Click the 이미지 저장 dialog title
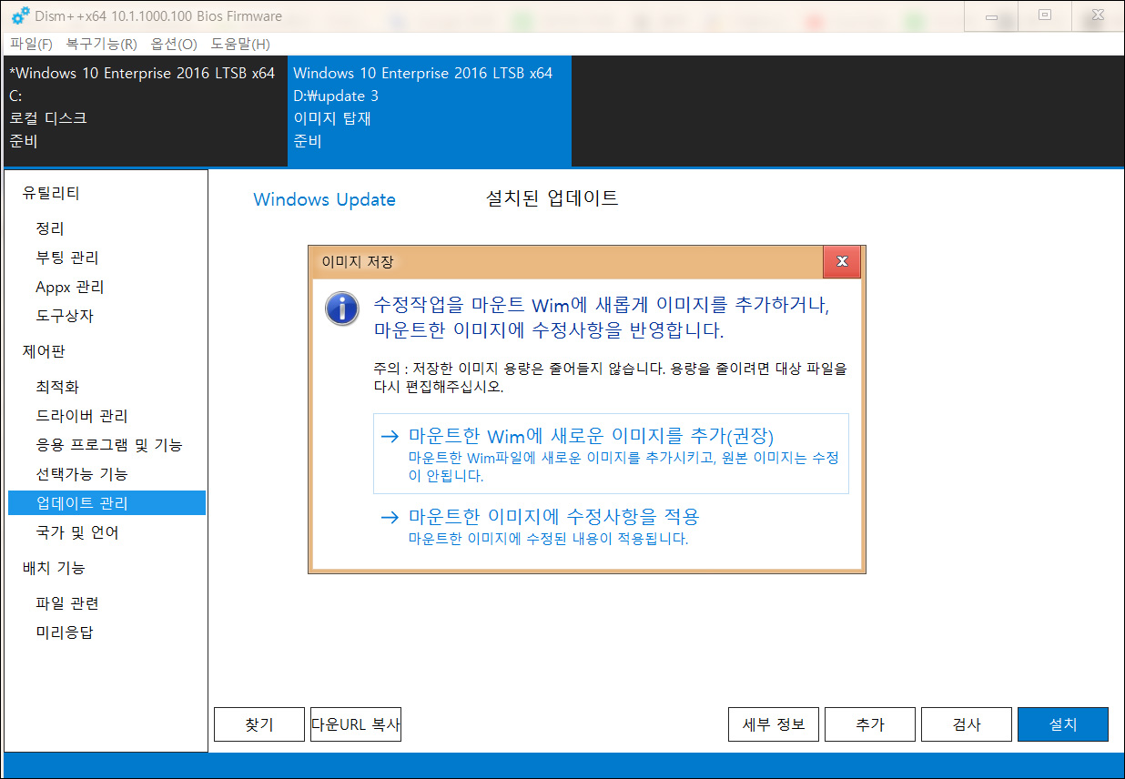The width and height of the screenshot is (1125, 779). pos(358,262)
